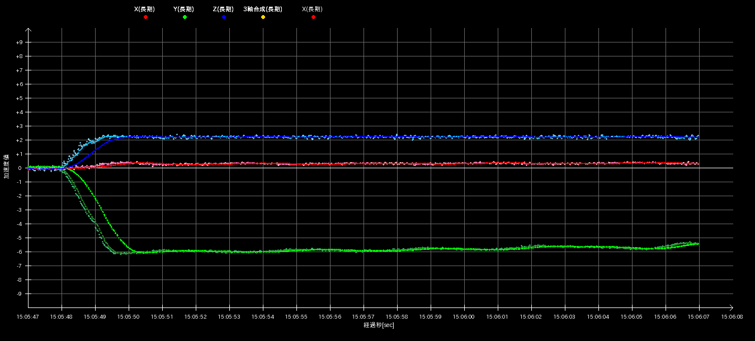The image size is (755, 341).
Task: Click the 15:06:08 time tick label
Action: [733, 316]
